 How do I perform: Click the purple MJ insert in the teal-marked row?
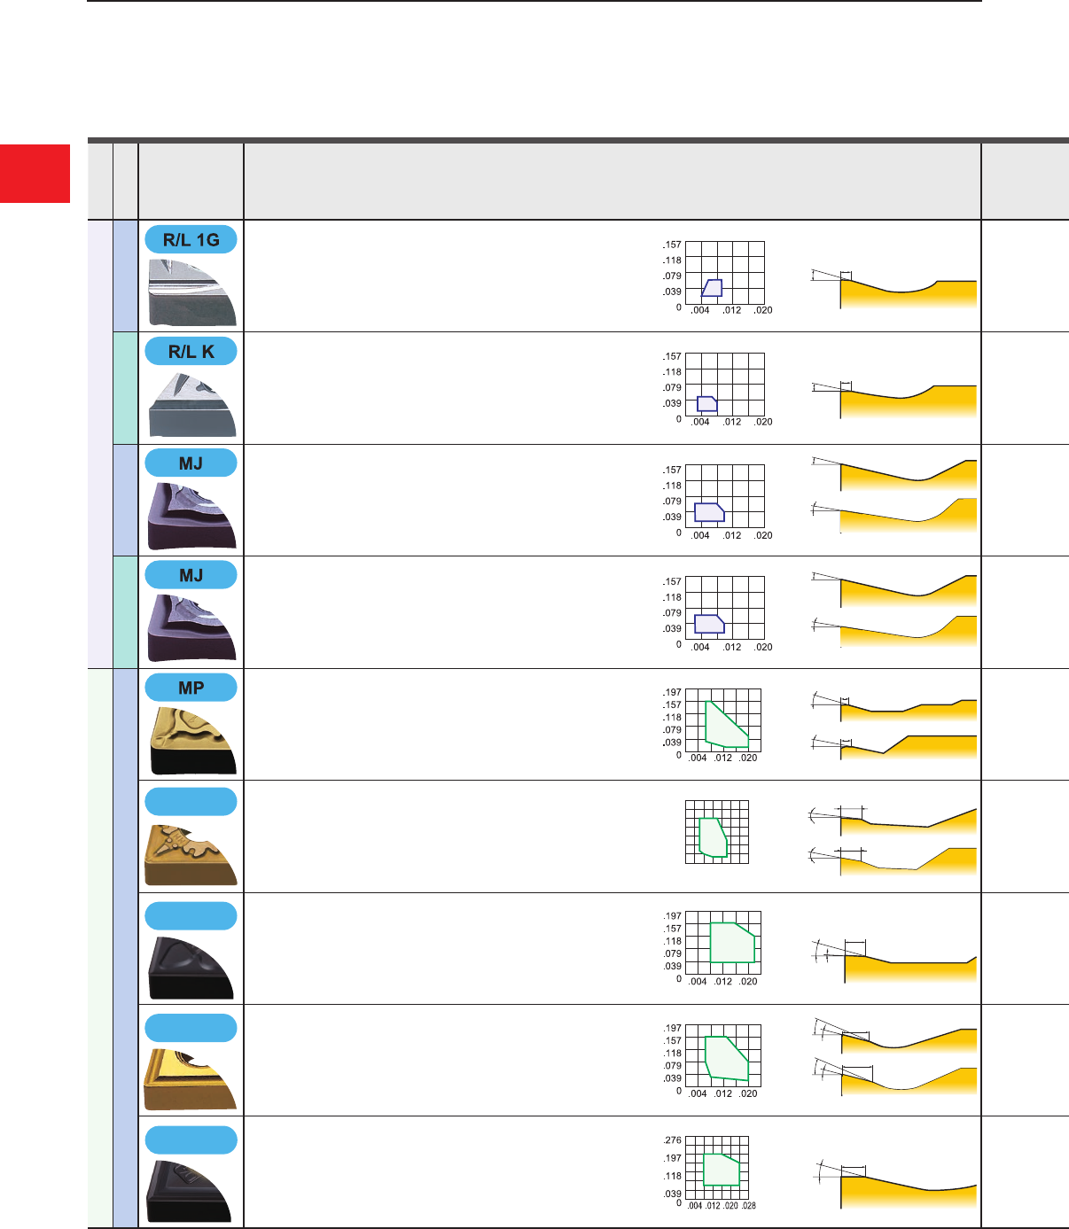[x=192, y=627]
